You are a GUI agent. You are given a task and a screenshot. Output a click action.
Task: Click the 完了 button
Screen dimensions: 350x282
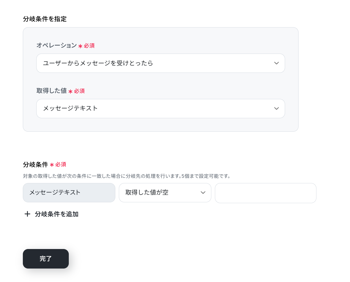tap(46, 259)
